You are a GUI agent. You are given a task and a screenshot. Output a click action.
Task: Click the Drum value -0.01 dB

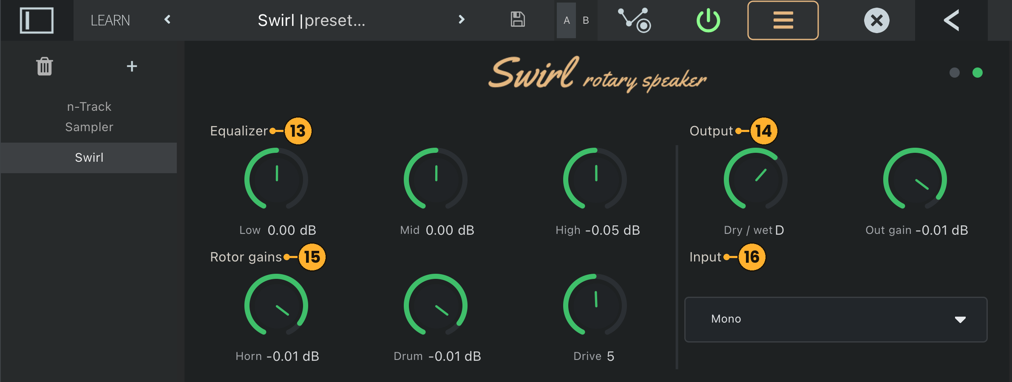coord(455,356)
